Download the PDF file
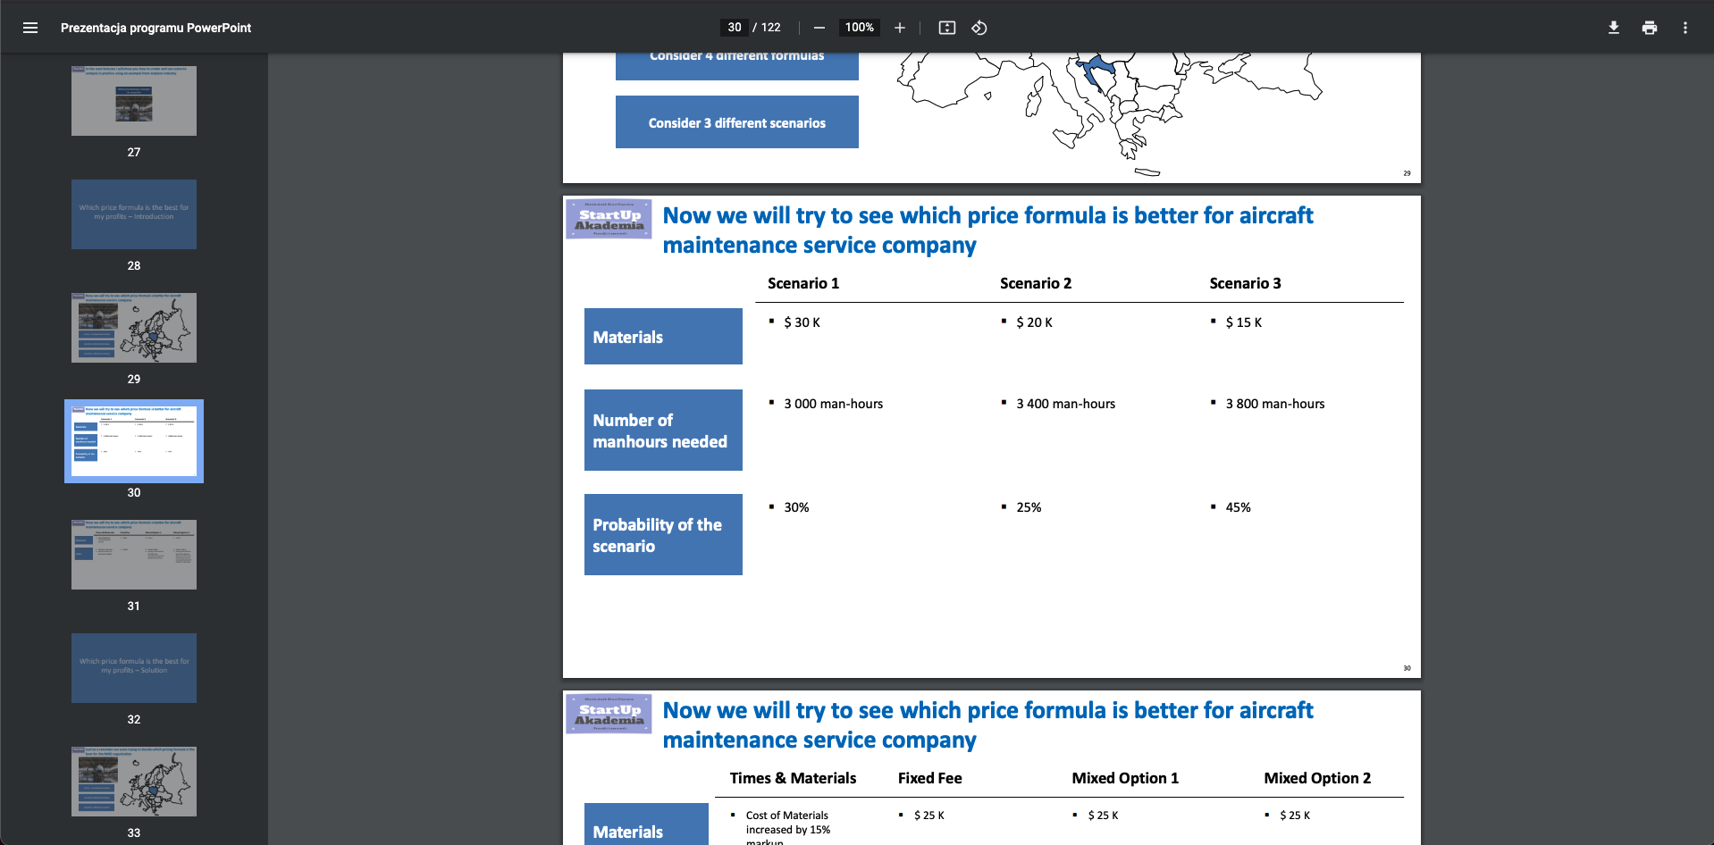This screenshot has width=1714, height=845. tap(1614, 28)
